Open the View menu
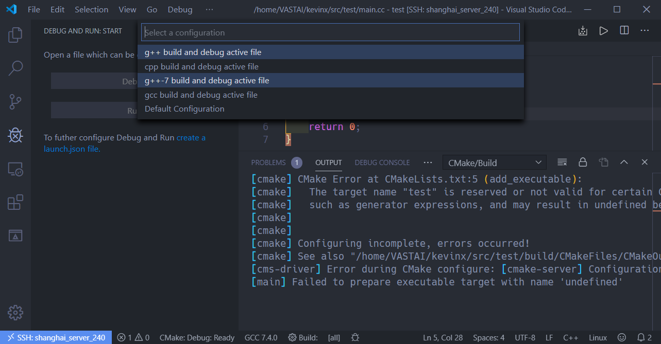Viewport: 661px width, 344px height. 127,9
